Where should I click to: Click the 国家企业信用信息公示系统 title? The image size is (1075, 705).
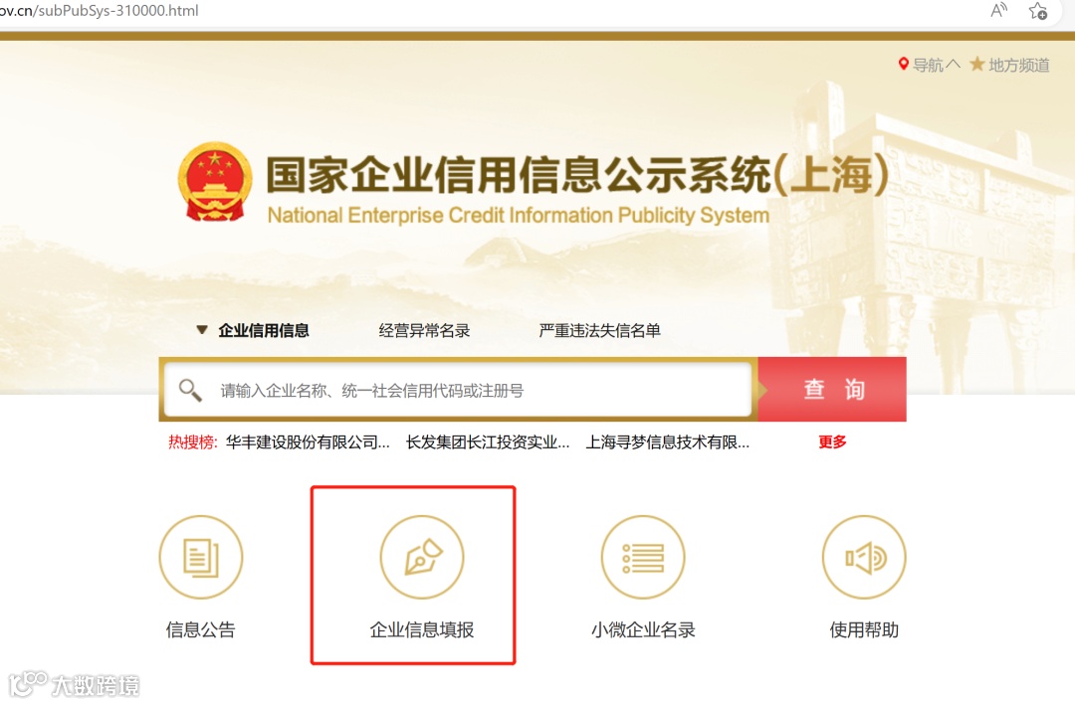577,174
